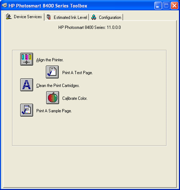Click the HP Photosmart 8400 Series version text
The height and width of the screenshot is (190, 180).
coord(90,27)
